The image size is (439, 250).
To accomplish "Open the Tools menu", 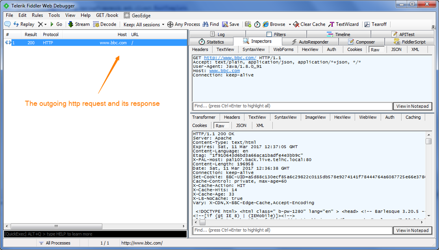I will [54, 15].
